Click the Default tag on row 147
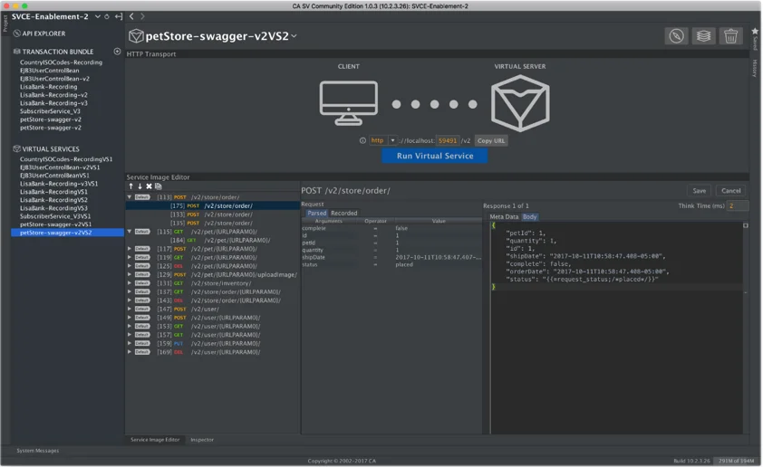The width and height of the screenshot is (763, 467). coord(142,310)
